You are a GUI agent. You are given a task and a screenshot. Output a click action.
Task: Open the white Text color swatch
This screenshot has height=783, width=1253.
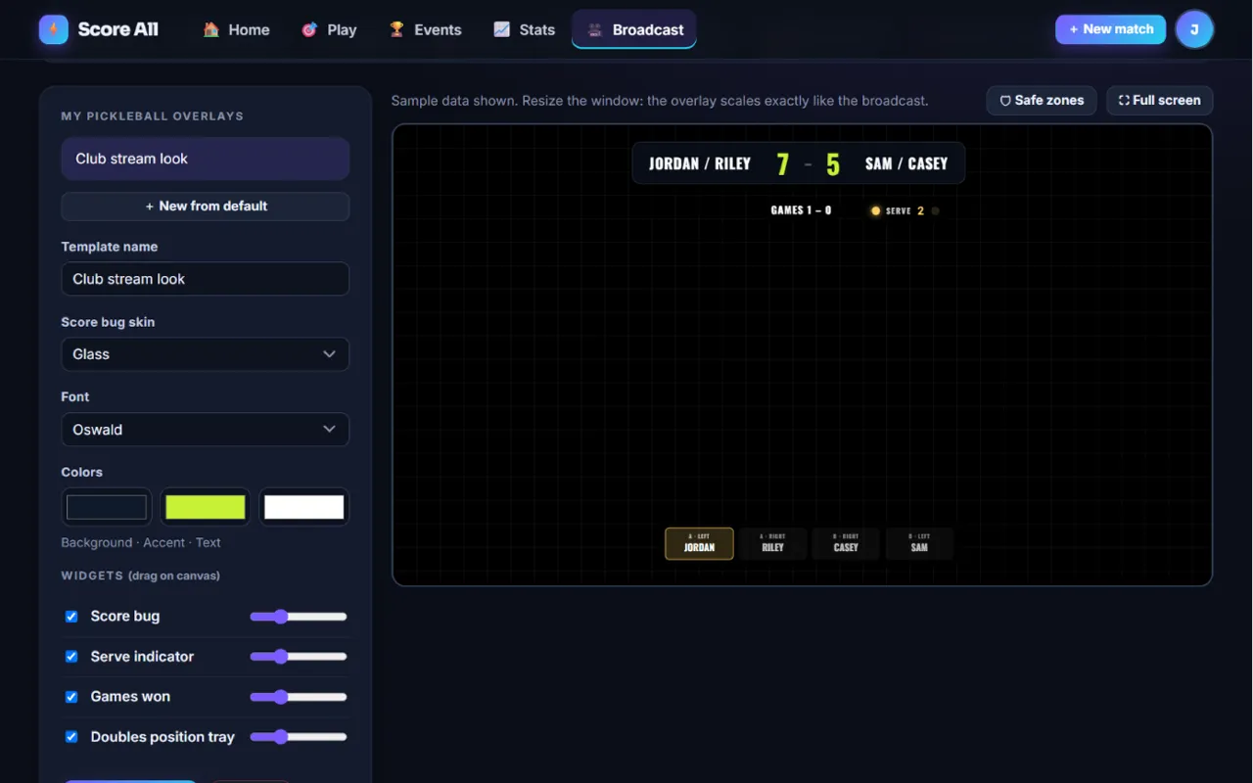tap(304, 507)
